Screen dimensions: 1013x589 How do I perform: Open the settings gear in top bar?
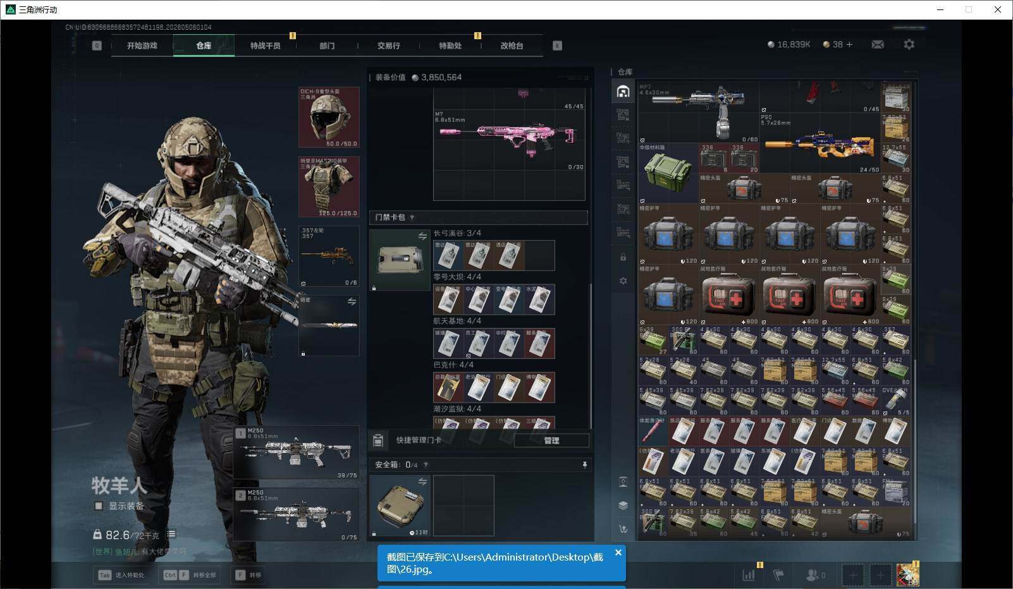(x=909, y=44)
